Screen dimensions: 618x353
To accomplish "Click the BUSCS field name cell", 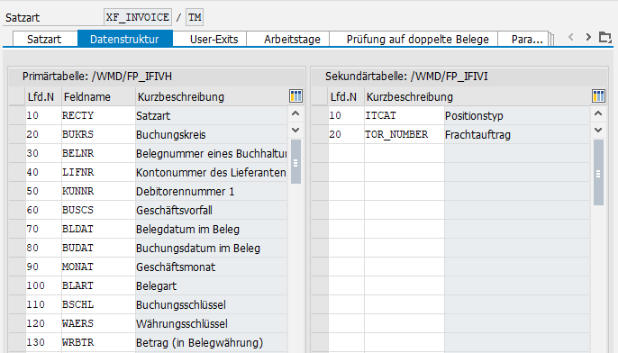I will 97,210.
